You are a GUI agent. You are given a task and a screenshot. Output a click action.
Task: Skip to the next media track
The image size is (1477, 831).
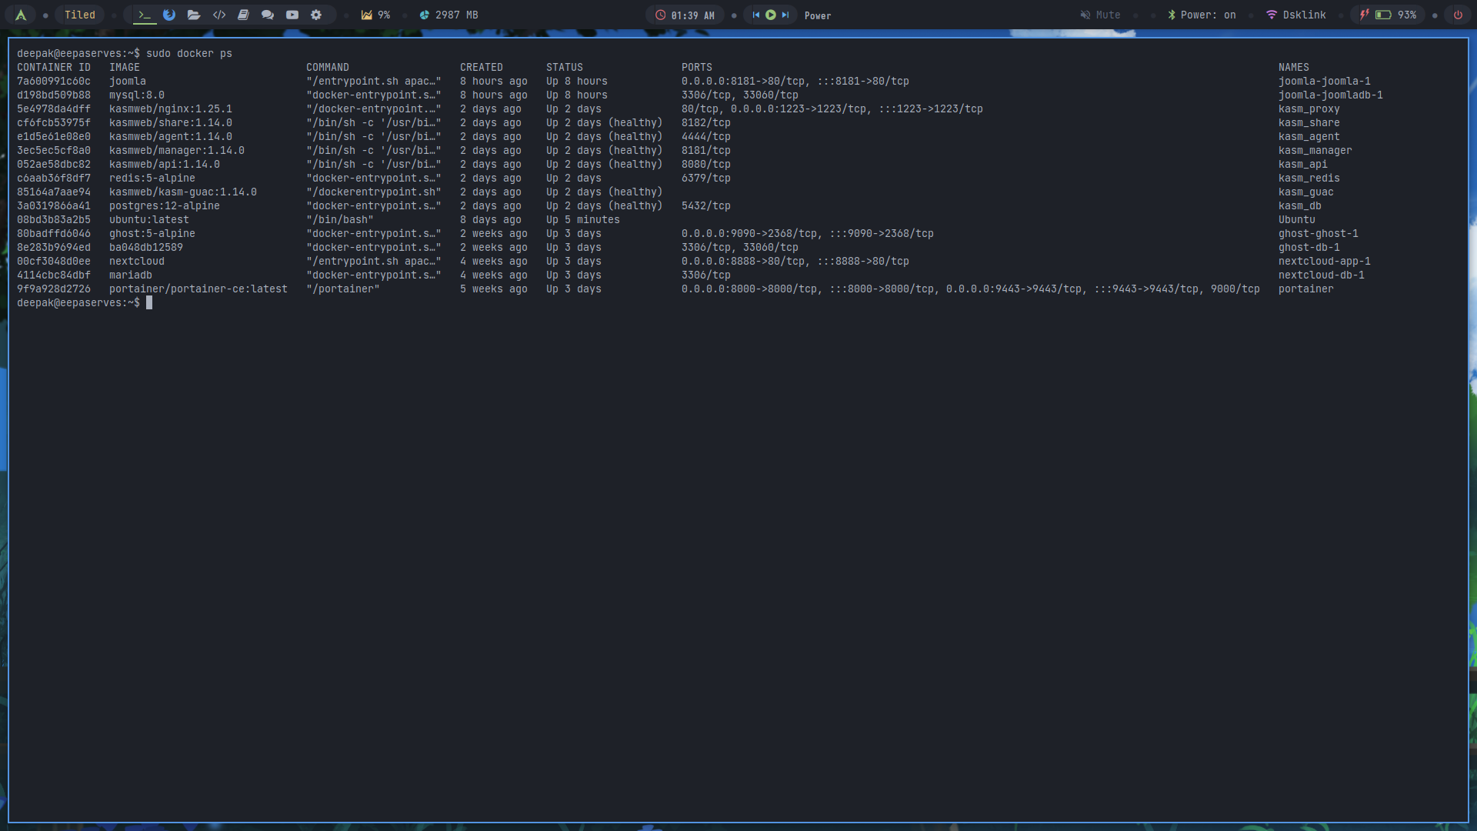tap(785, 15)
